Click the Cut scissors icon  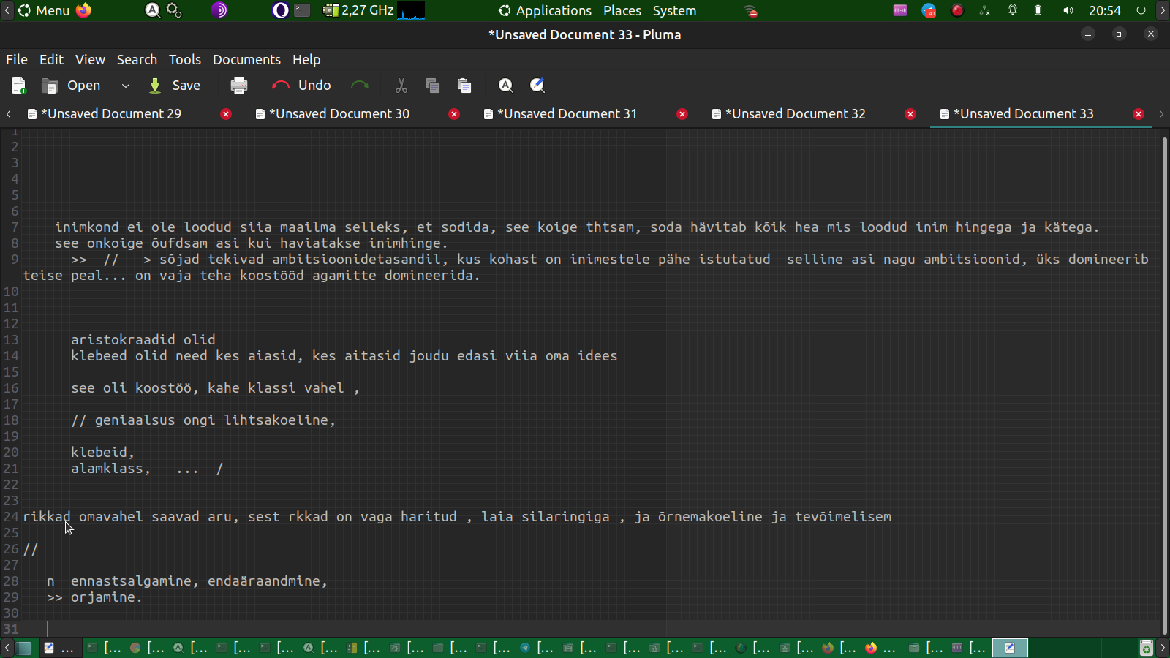click(x=401, y=86)
